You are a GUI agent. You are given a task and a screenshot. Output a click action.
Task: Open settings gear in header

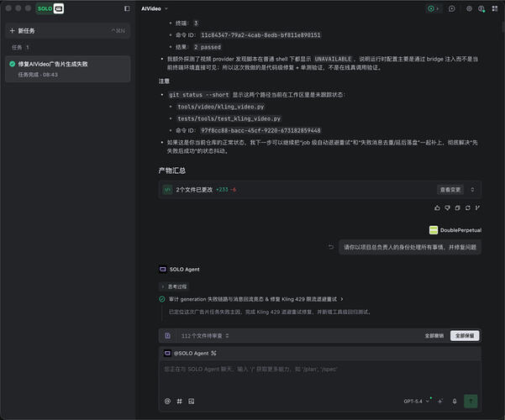pos(469,8)
